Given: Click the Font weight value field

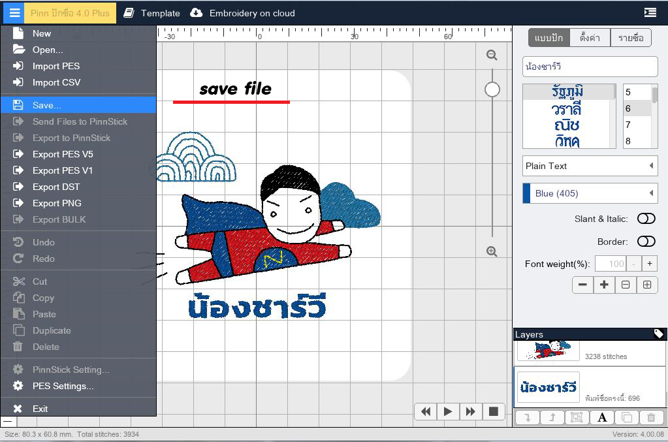Looking at the screenshot, I should (x=611, y=264).
